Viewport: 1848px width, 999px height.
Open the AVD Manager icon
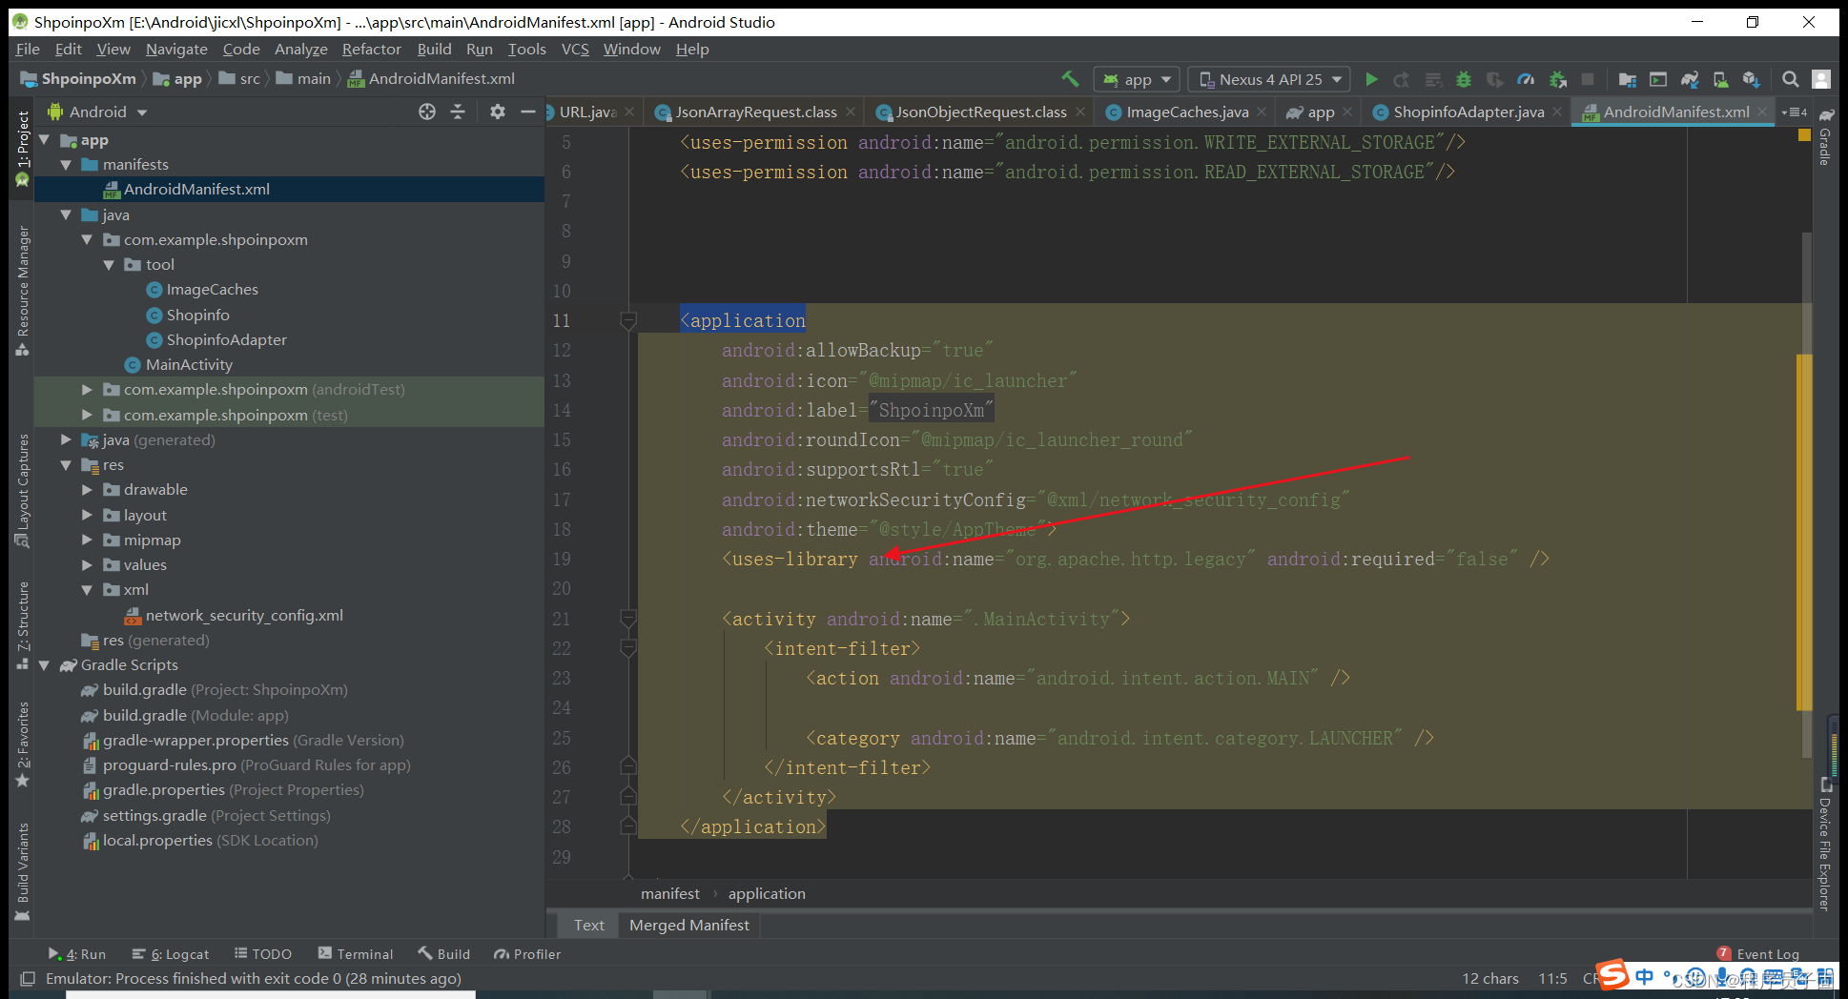point(1720,79)
